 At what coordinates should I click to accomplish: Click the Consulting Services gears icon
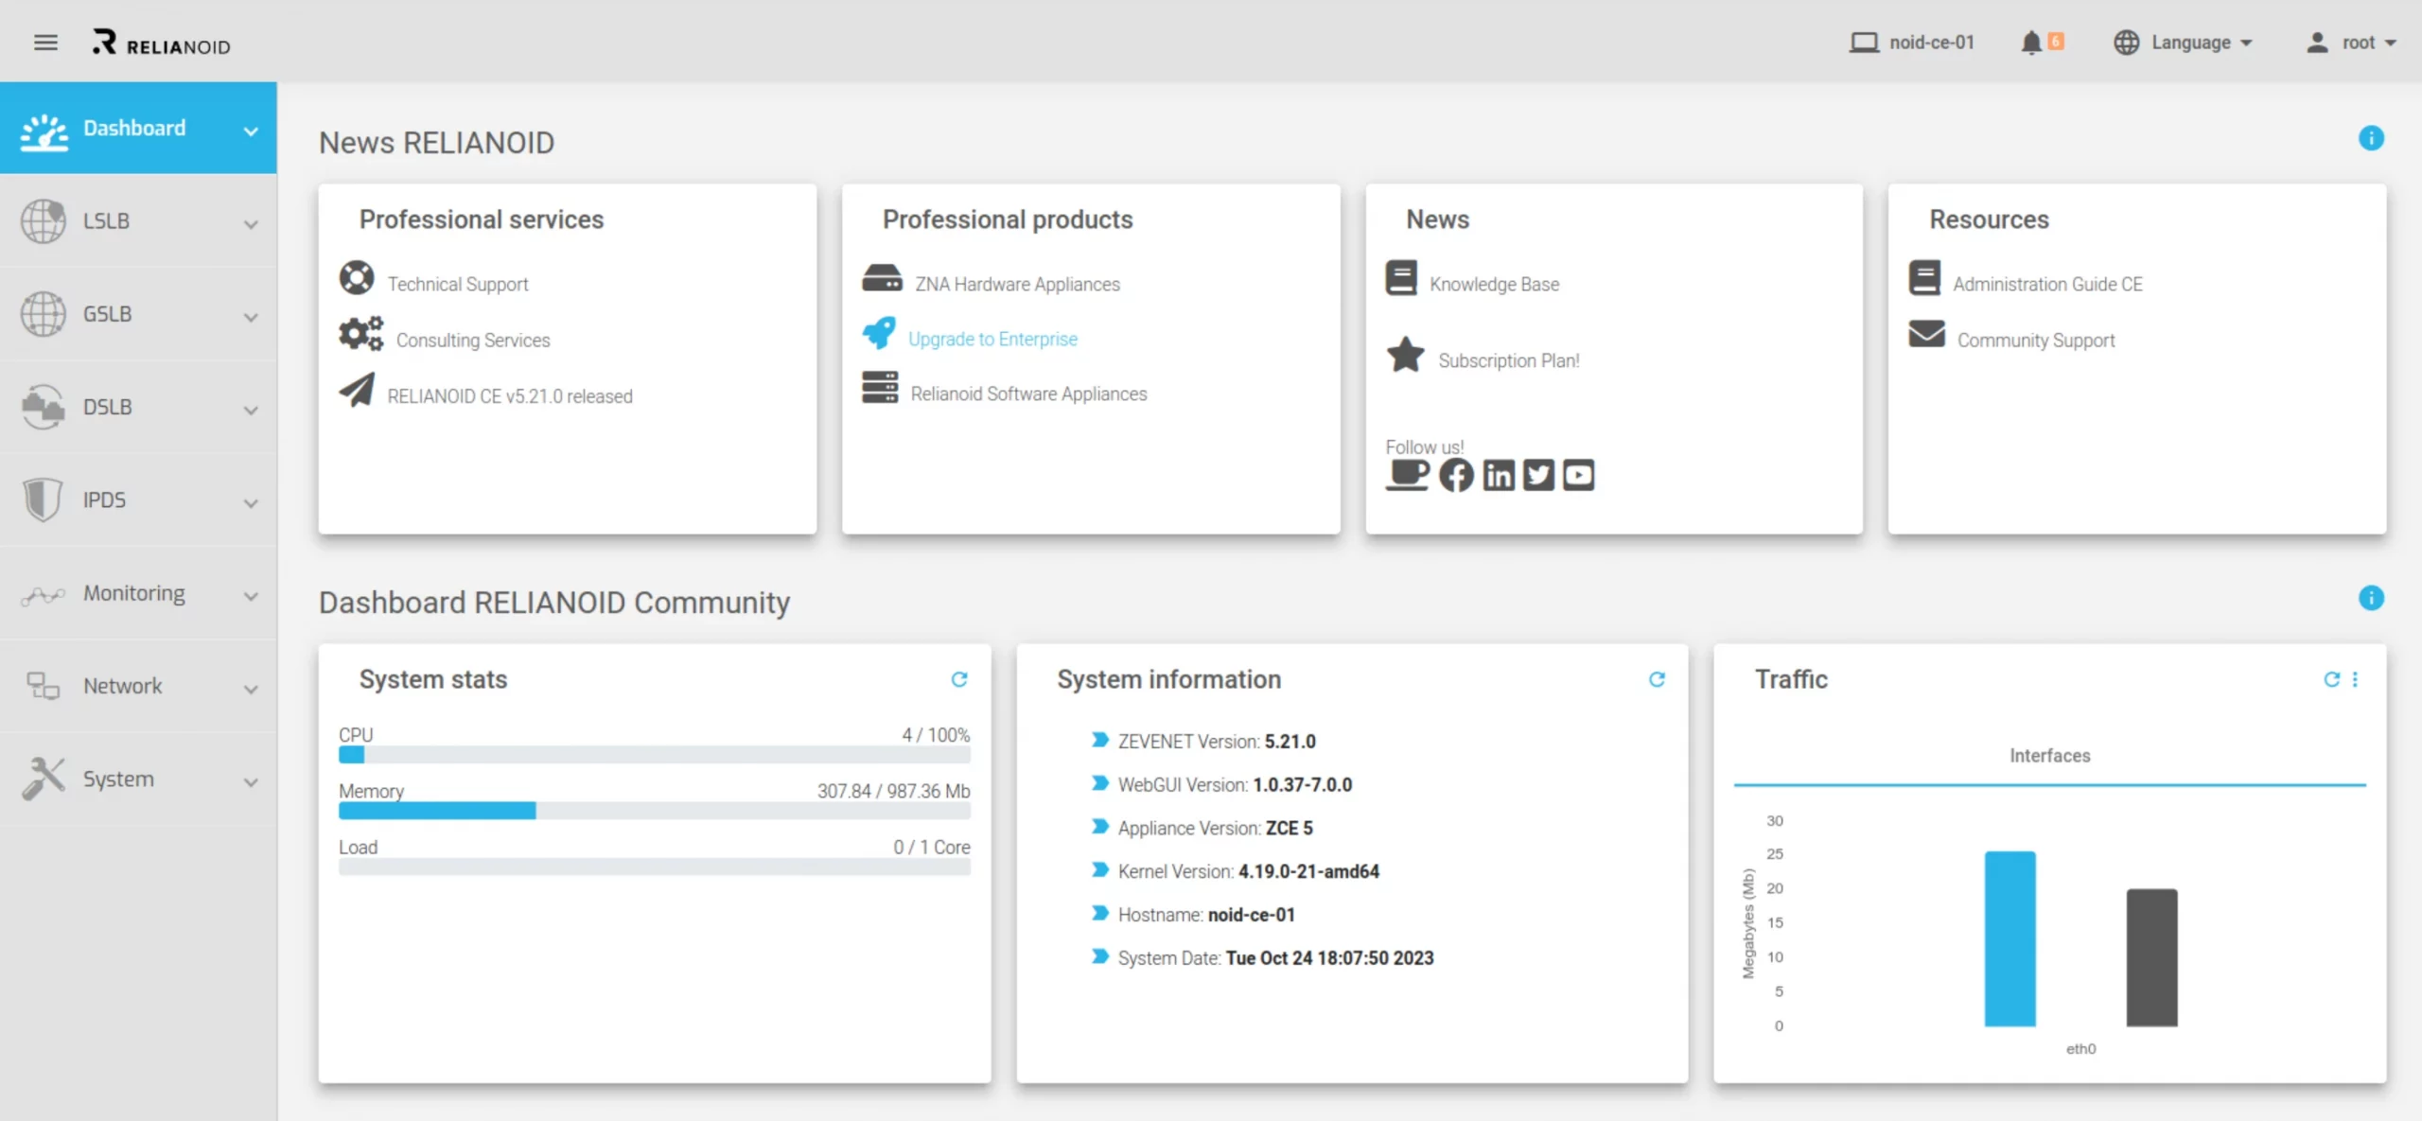[x=361, y=334]
